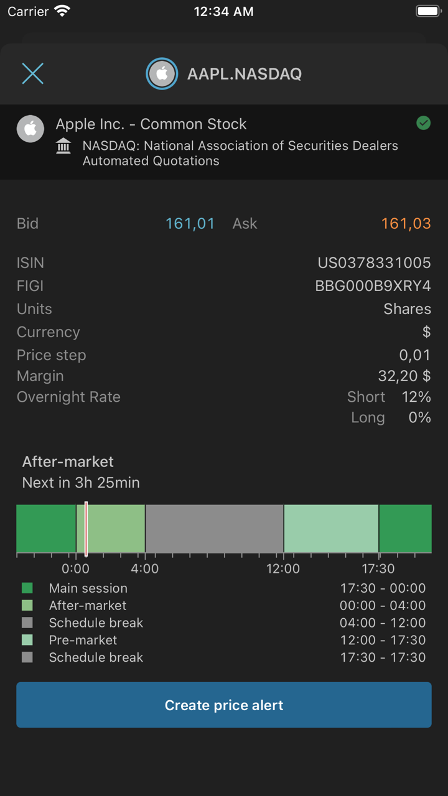Screen dimensions: 448x796
Task: Tap the gray Apple company icon
Action: 30,129
